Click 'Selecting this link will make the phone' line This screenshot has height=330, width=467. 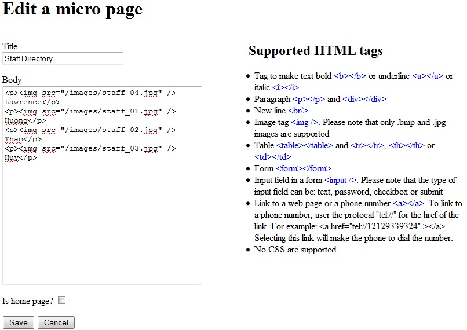pyautogui.click(x=353, y=239)
